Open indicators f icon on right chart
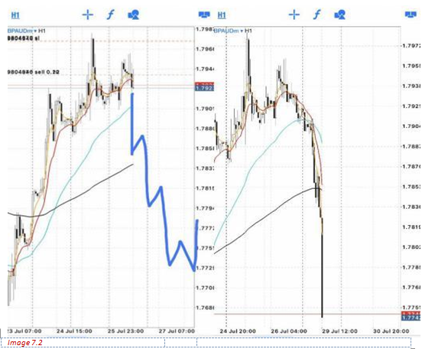Viewport: 435px width, 349px height. [317, 15]
